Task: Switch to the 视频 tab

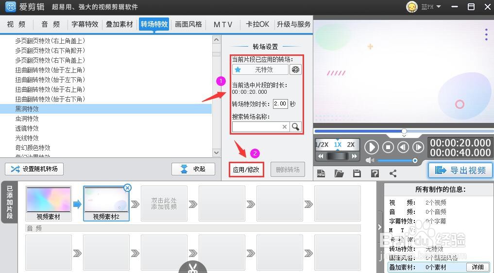Action: [17, 24]
